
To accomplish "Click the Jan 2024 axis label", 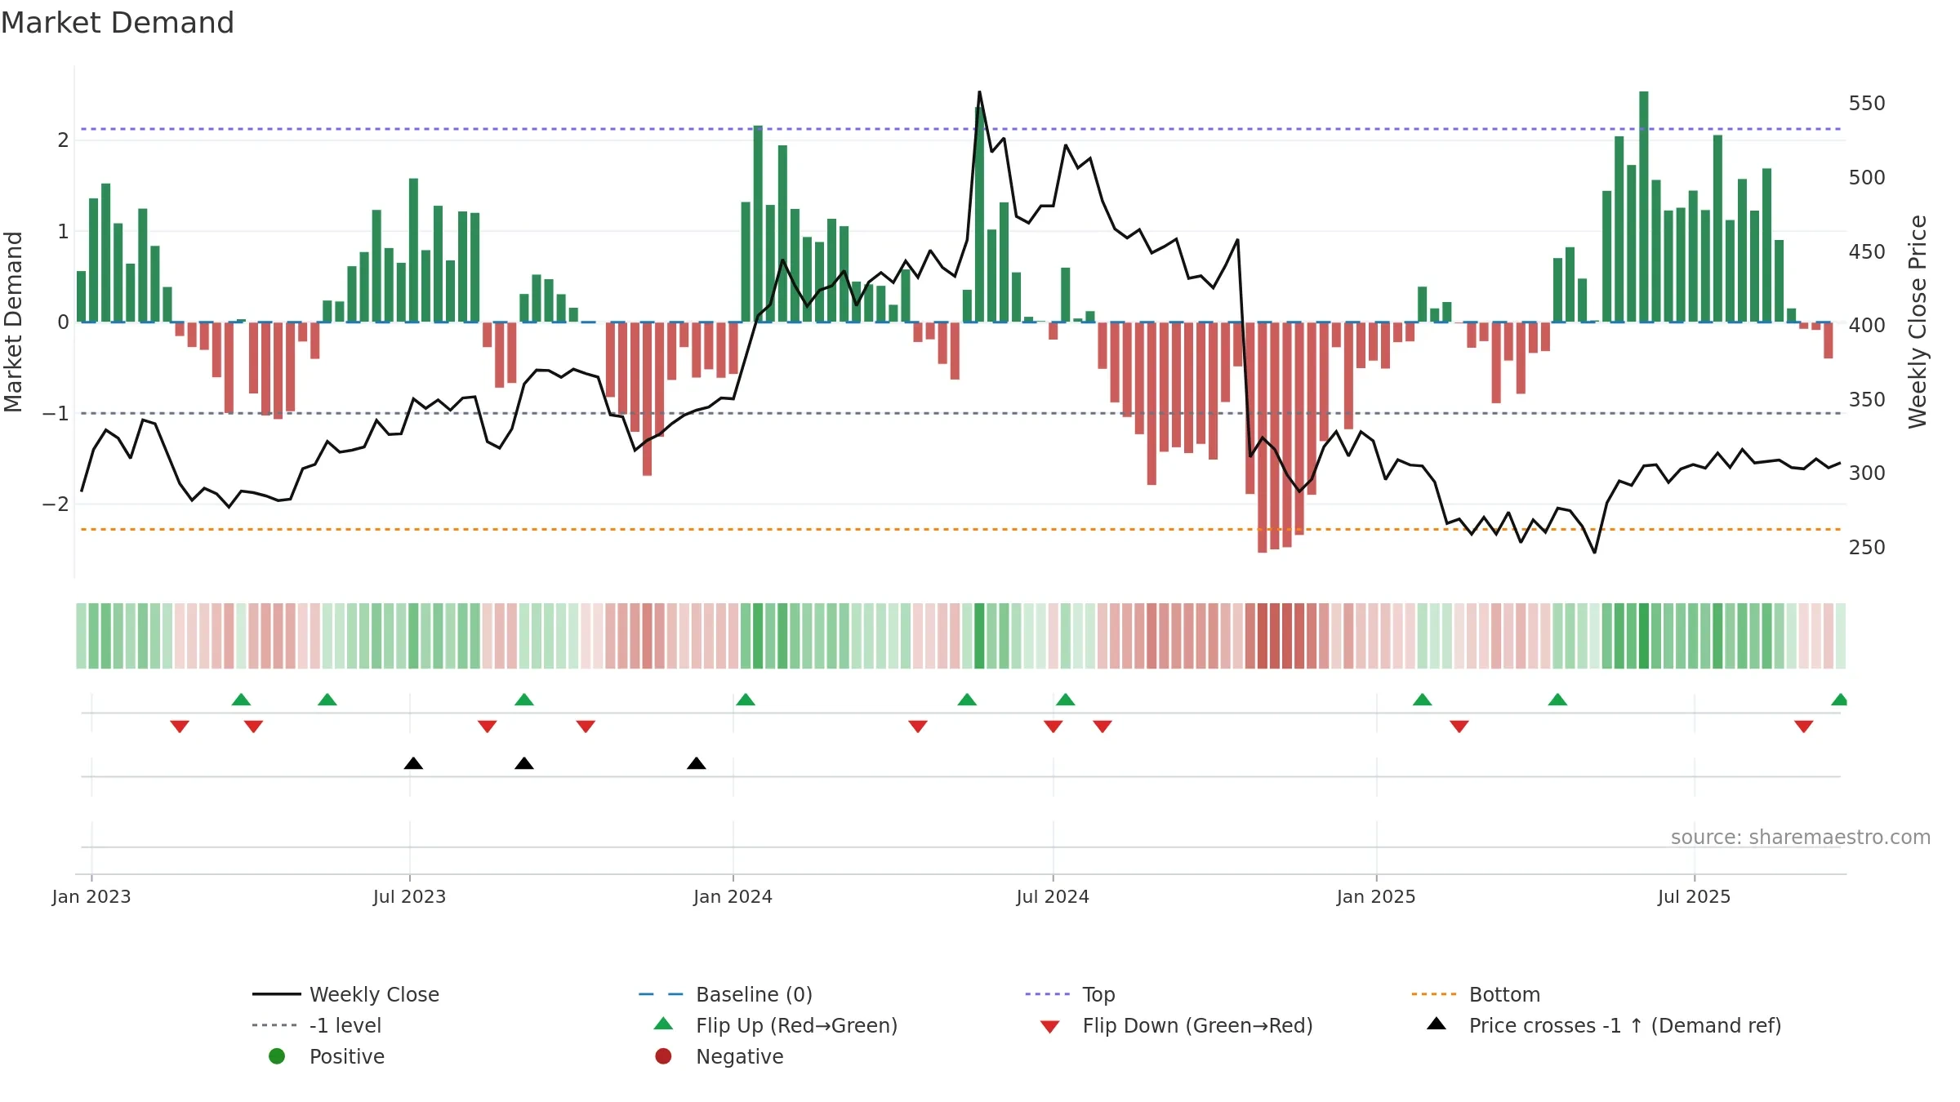I will 733,897.
